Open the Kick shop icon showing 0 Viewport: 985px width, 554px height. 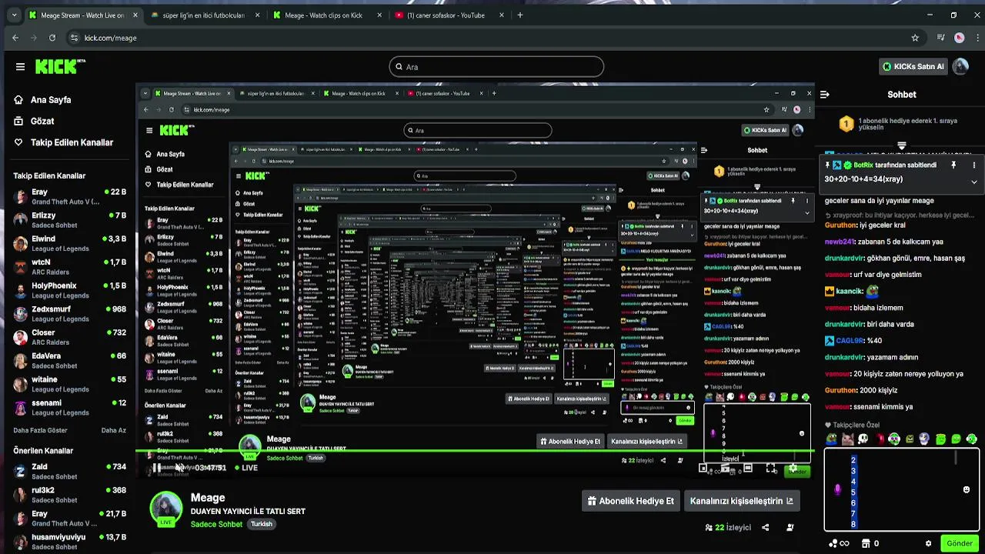point(870,543)
